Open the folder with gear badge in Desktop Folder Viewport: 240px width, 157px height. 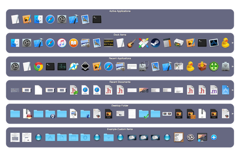50,114
